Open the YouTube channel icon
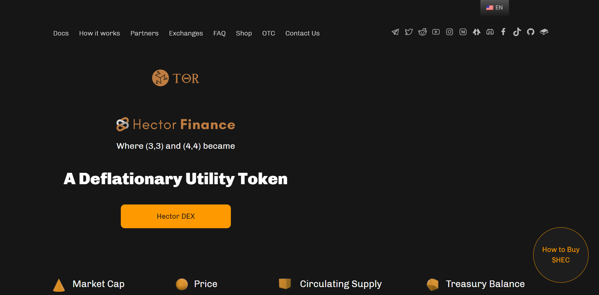Screen dimensions: 599x295 (436, 32)
